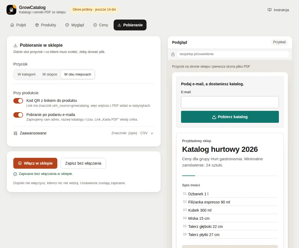Click the Pobierz katalog button in preview
Image resolution: width=299 pixels, height=248 pixels.
230,117
